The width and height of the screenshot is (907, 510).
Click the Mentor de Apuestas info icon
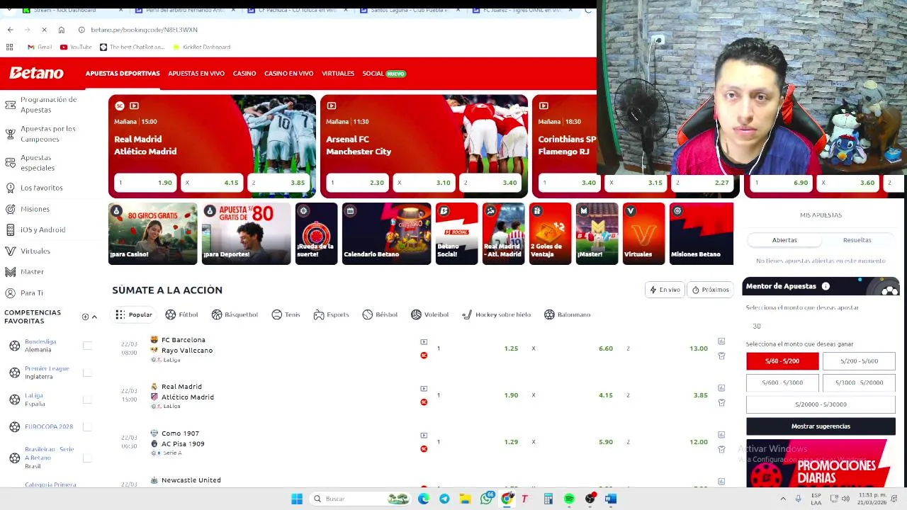pyautogui.click(x=826, y=286)
